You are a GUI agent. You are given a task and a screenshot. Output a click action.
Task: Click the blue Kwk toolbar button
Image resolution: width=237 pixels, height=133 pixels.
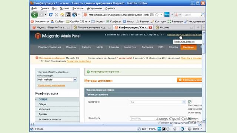pyautogui.click(x=167, y=14)
